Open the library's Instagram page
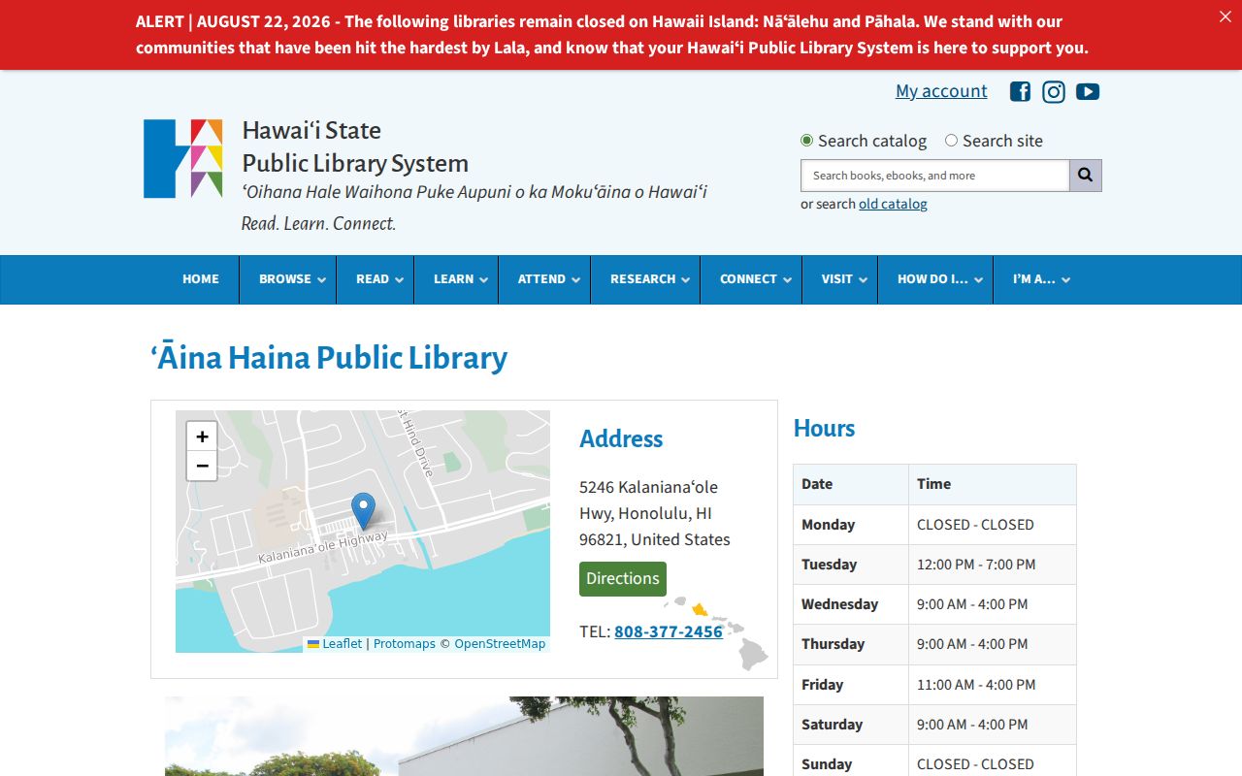 [1054, 91]
